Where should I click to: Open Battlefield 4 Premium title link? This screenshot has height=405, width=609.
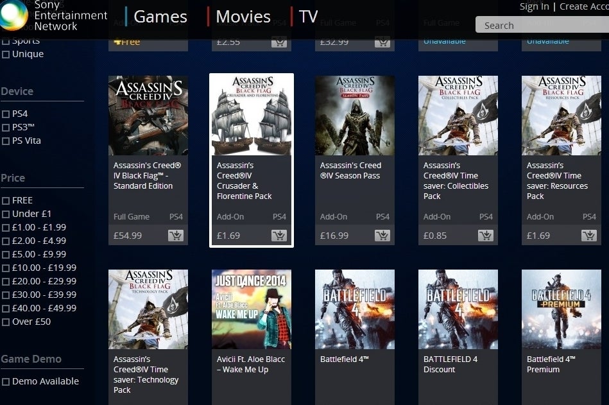tap(551, 364)
